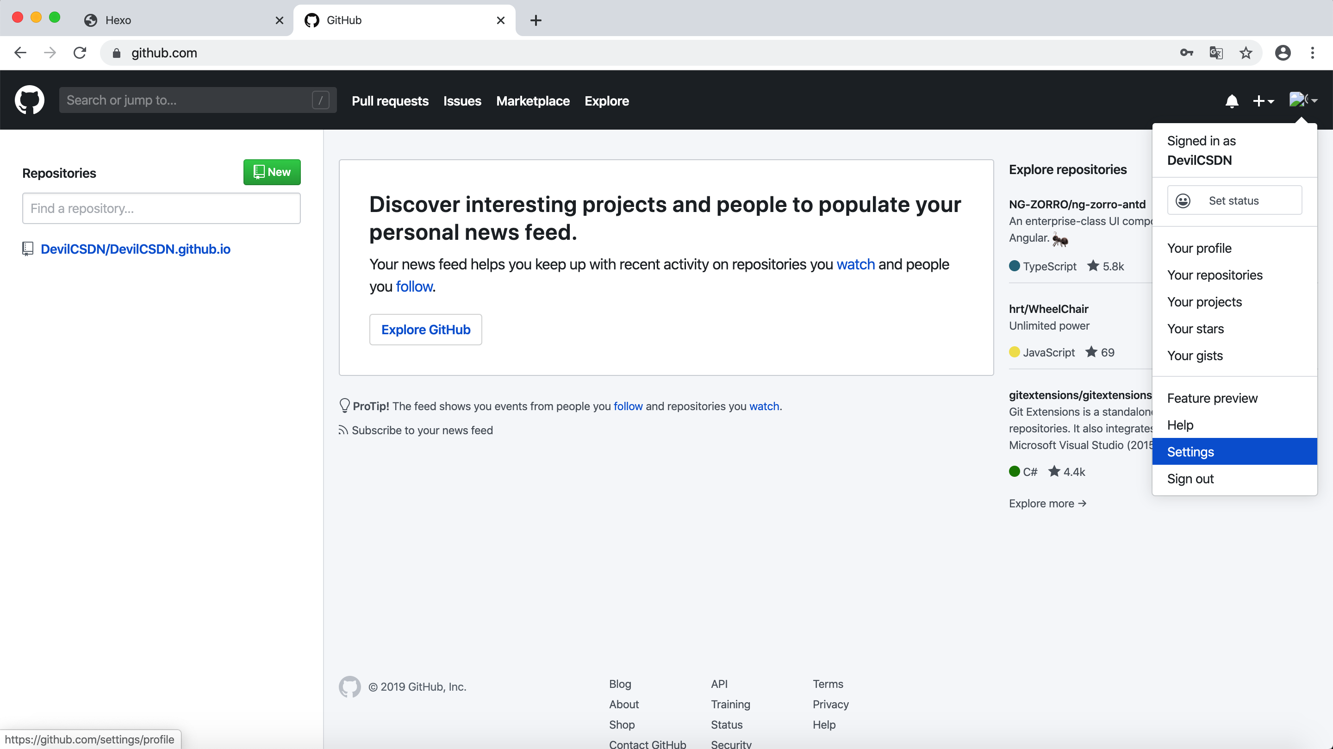This screenshot has width=1333, height=749.
Task: Click the GitHub Octocat logo in header
Action: (30, 100)
